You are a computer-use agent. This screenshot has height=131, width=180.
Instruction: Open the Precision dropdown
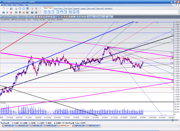tap(24, 17)
